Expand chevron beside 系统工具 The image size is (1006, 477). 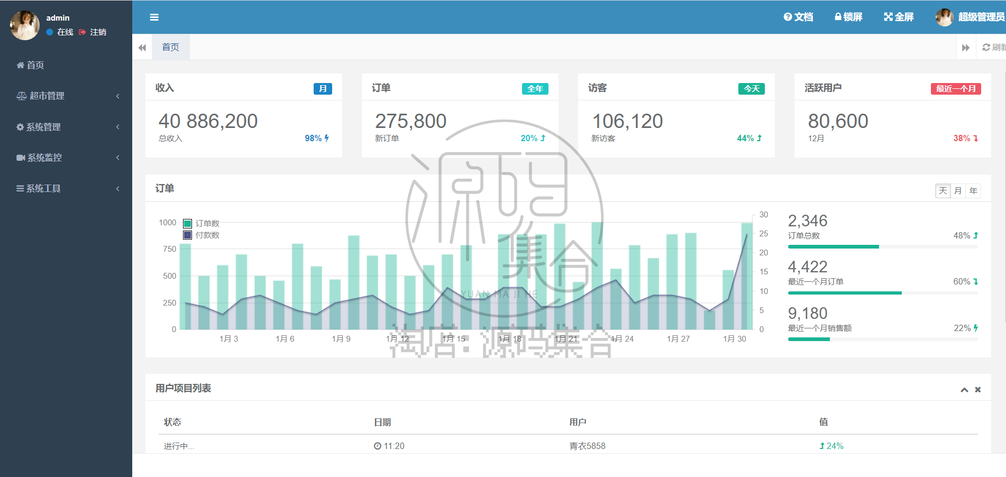(x=117, y=188)
